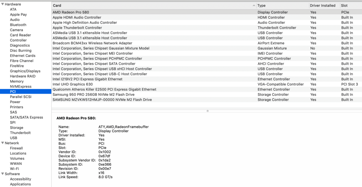Screen dimensions: 362x187
Task: Click the AMD Radeon Pro 580 detail heading
Action: click(x=76, y=118)
